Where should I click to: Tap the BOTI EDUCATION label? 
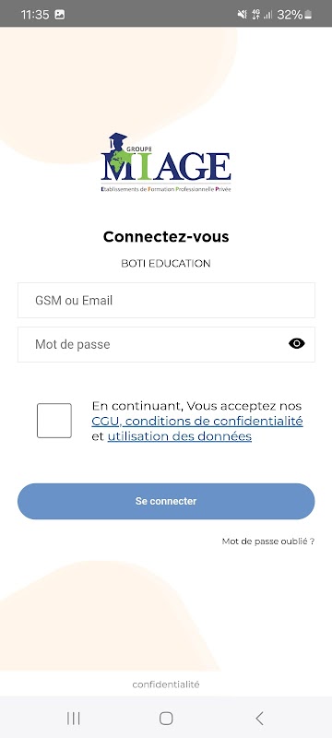tap(166, 264)
